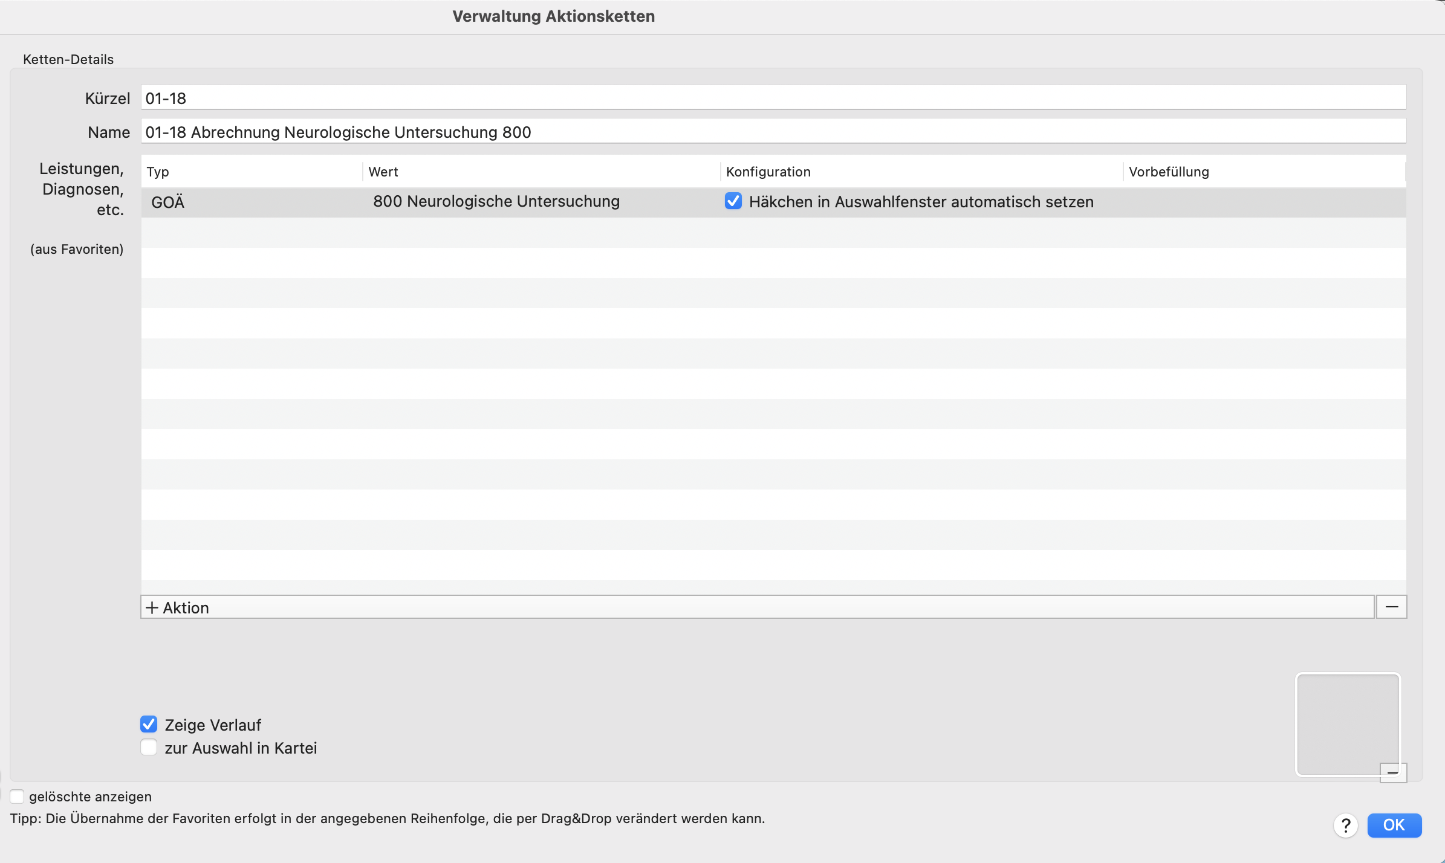Edit the Name field text
Viewport: 1445px width, 863px height.
click(x=774, y=131)
